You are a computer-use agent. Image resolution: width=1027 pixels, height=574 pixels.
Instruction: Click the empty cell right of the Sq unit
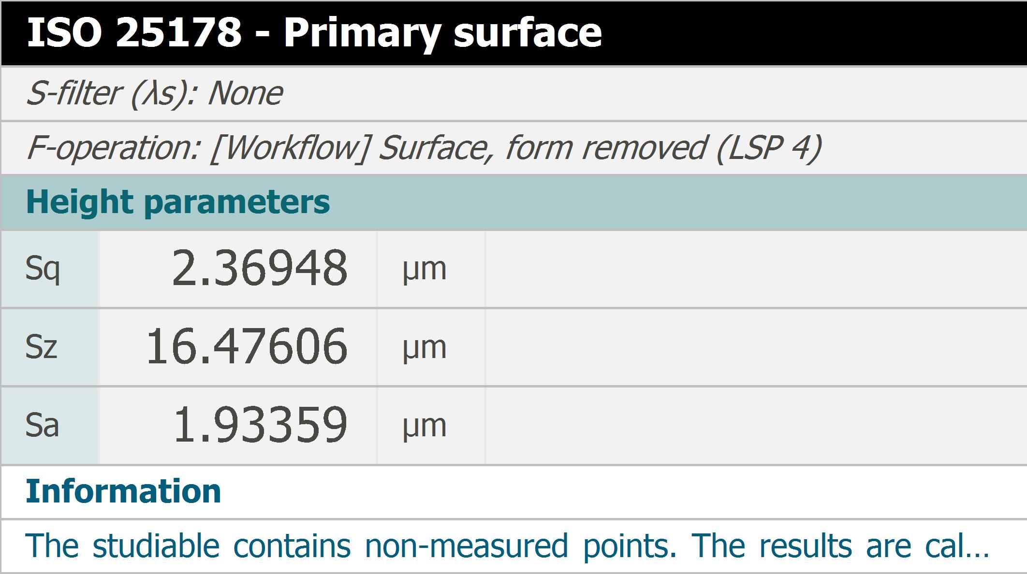coord(756,269)
